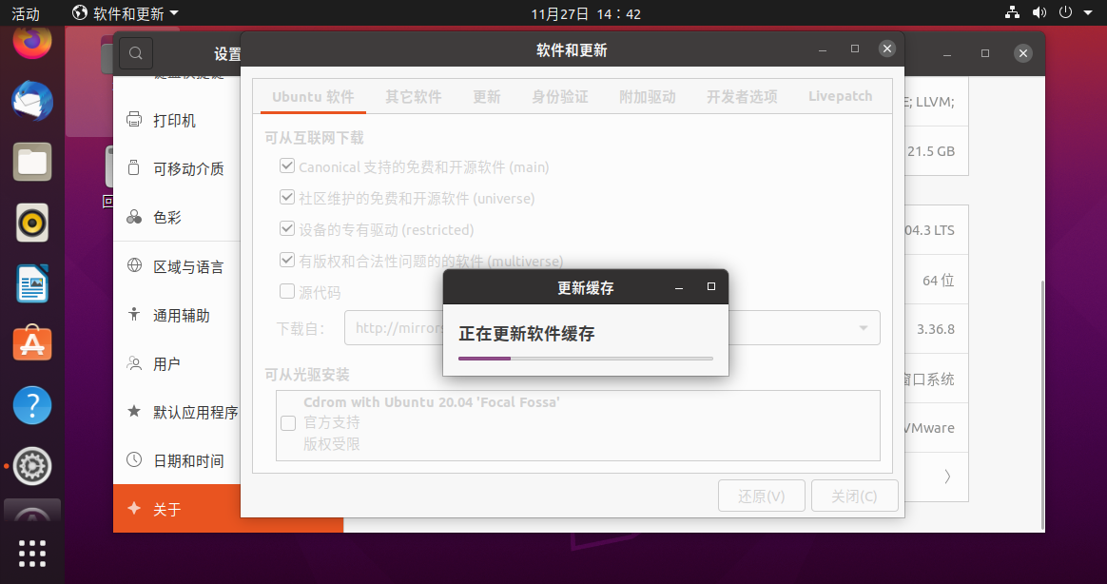Screen dimensions: 1107x584
Task: Click the search icon in Settings window
Action: pos(136,53)
